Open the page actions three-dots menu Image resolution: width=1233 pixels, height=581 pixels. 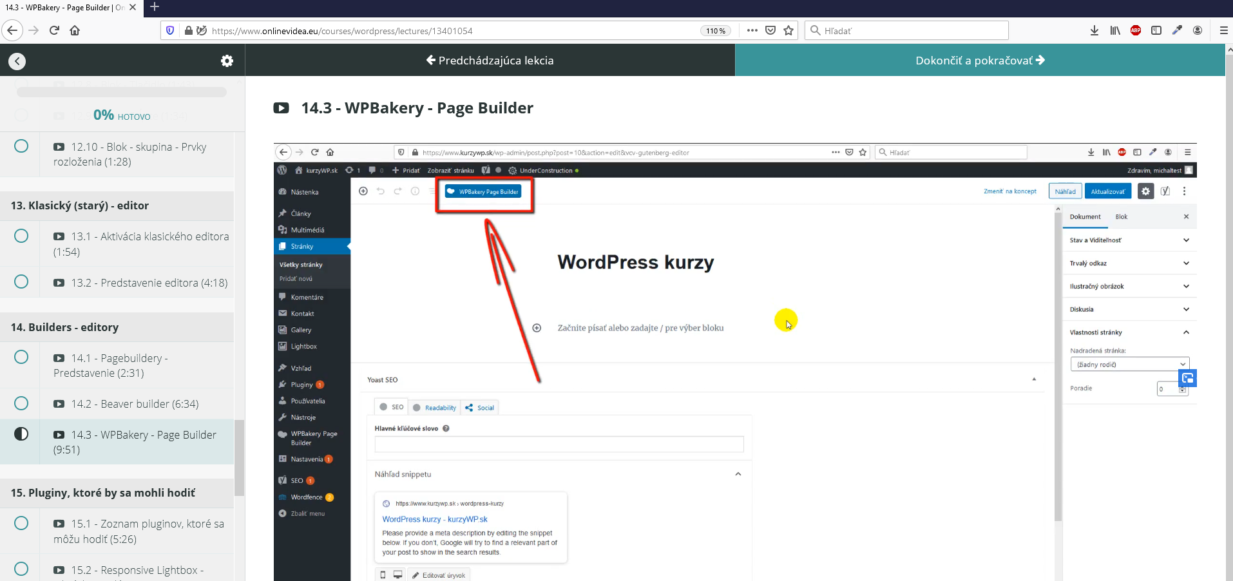coord(752,30)
